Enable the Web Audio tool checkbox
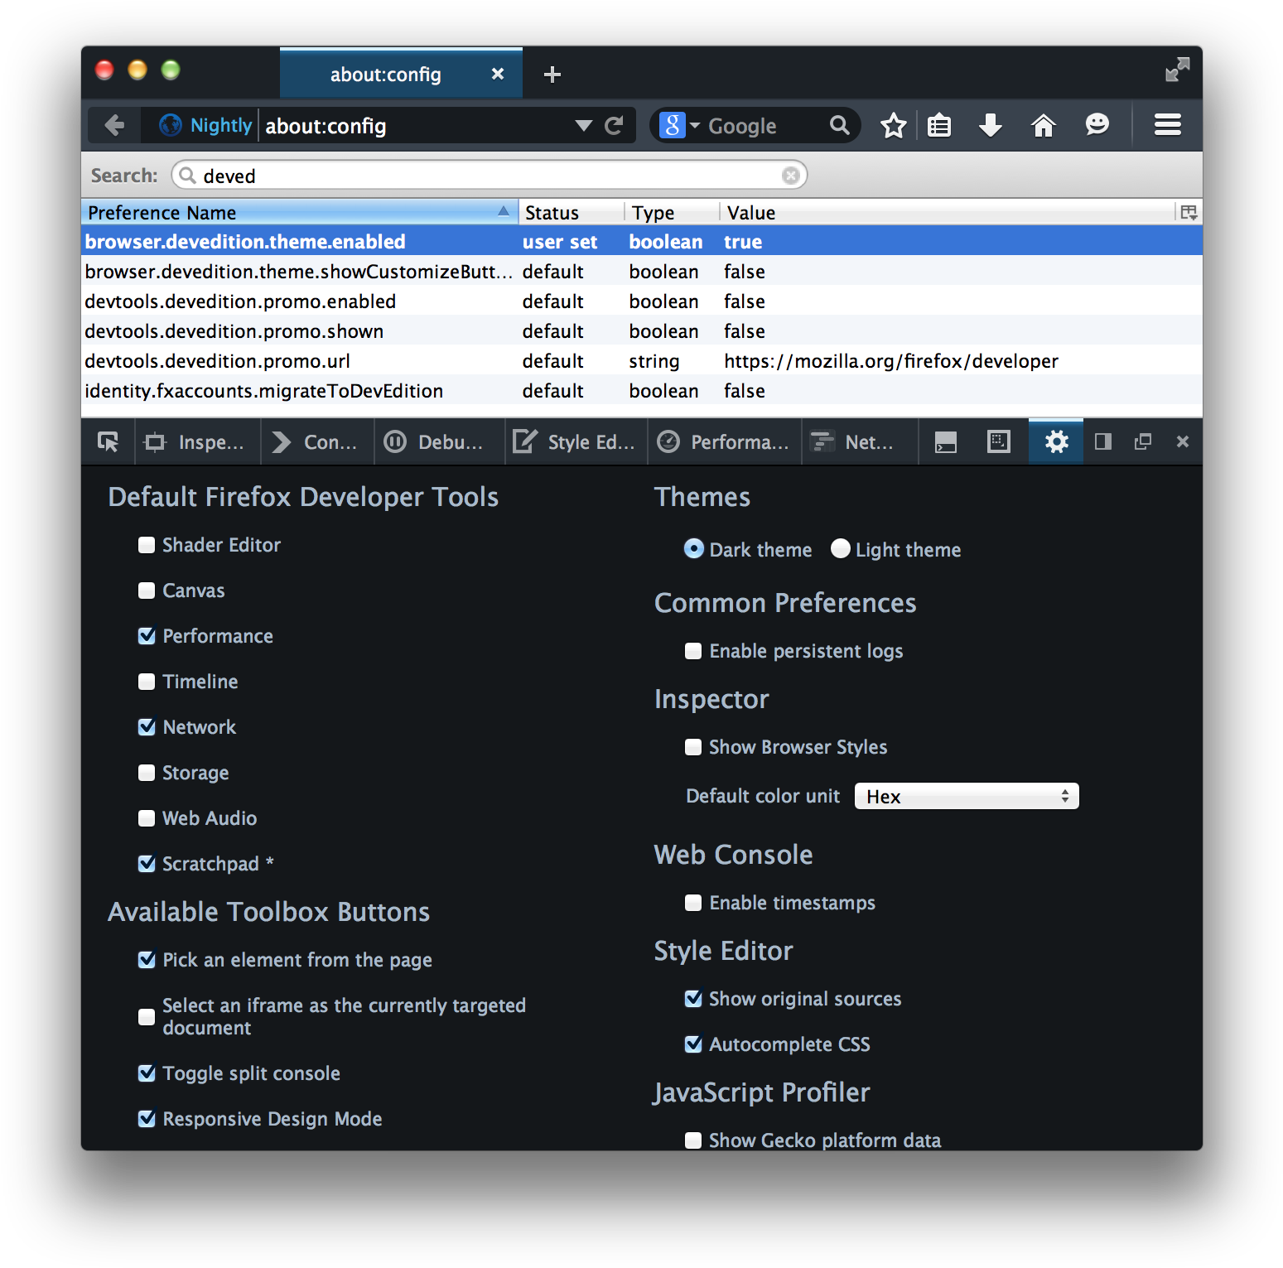Viewport: 1283px width, 1268px height. [147, 817]
